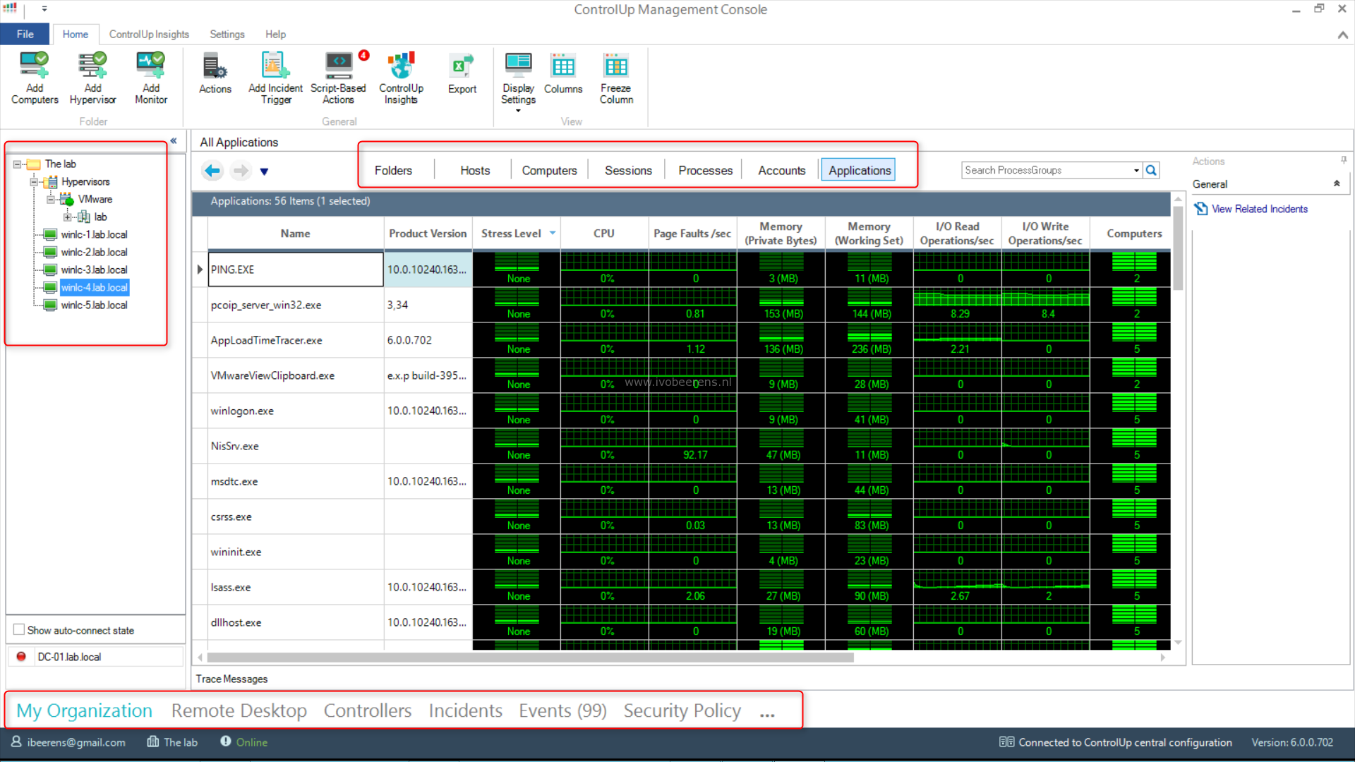Viewport: 1355px width, 762px height.
Task: Collapse the ribbon with the chevron
Action: pyautogui.click(x=1342, y=35)
